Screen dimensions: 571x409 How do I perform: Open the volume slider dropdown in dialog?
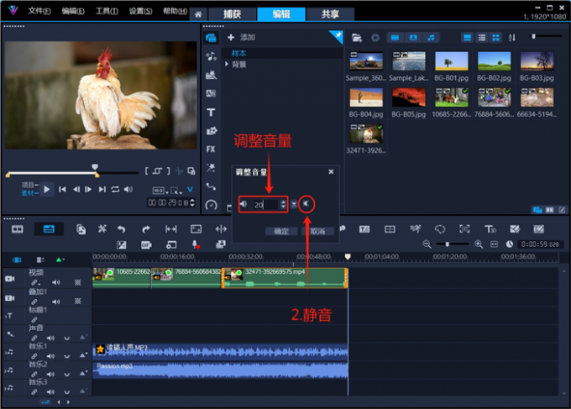pyautogui.click(x=294, y=205)
